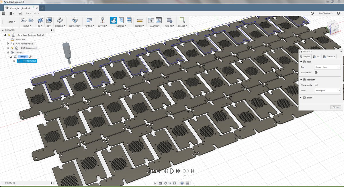The height and width of the screenshot is (187, 344).
Task: Expand the COMMENTS panel with plus icon
Action: pos(52,183)
